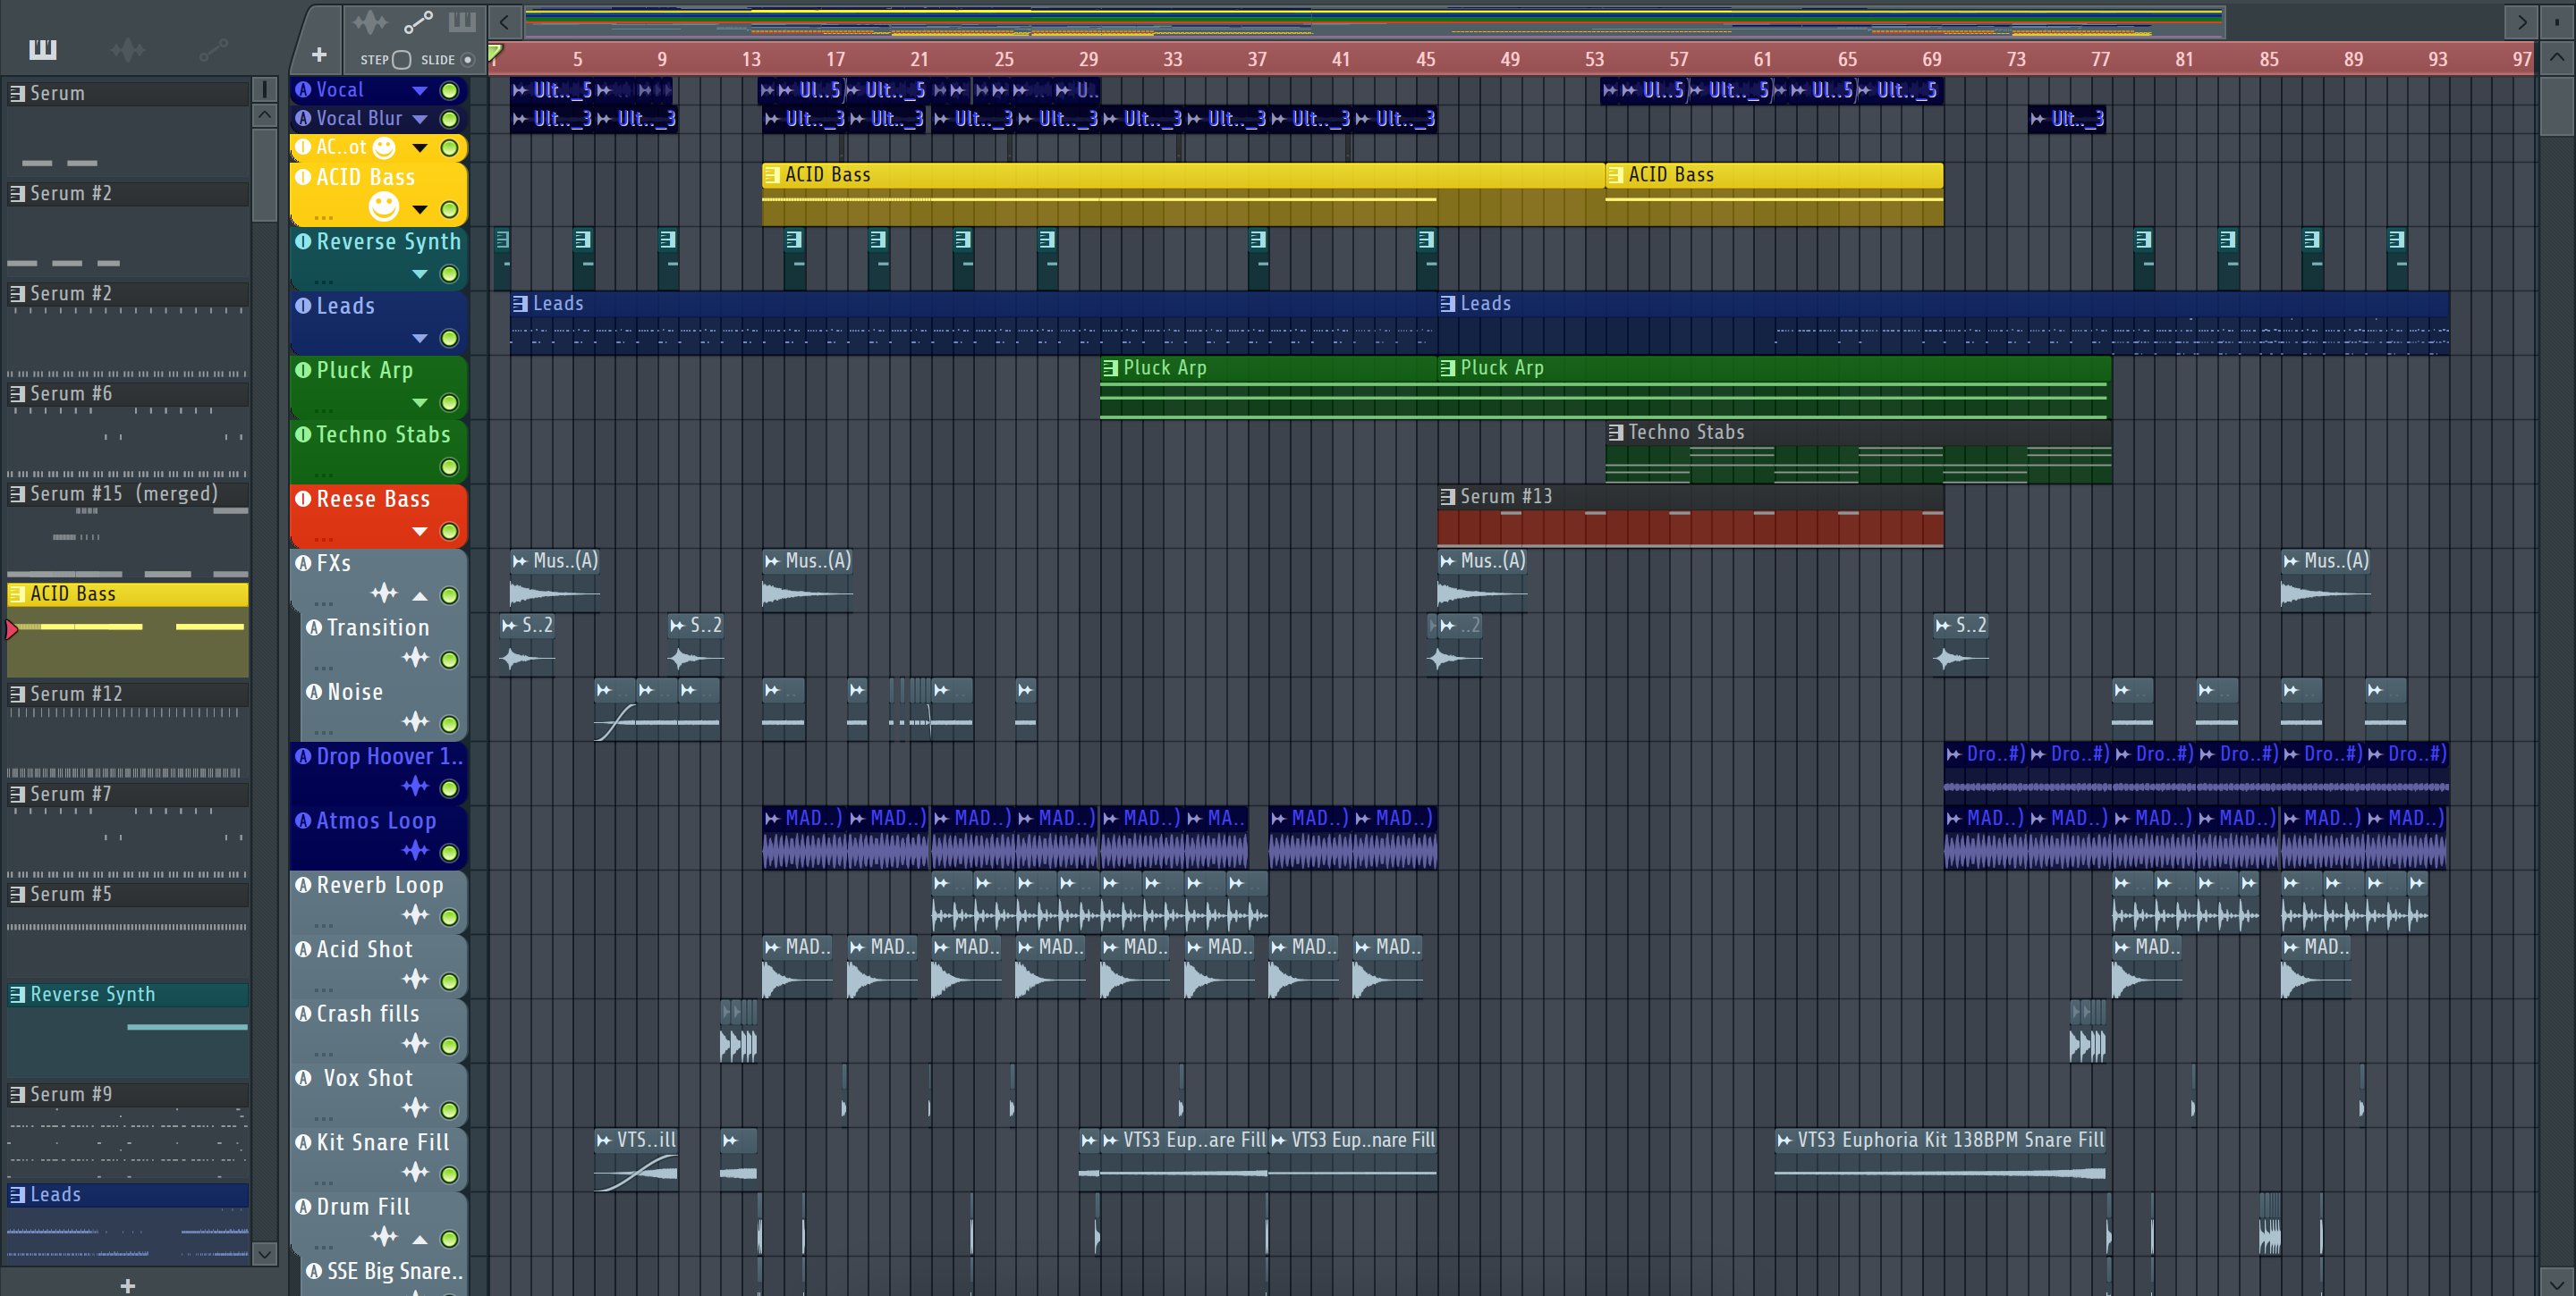
Task: Click waveform icon on Transition track
Action: (x=416, y=658)
